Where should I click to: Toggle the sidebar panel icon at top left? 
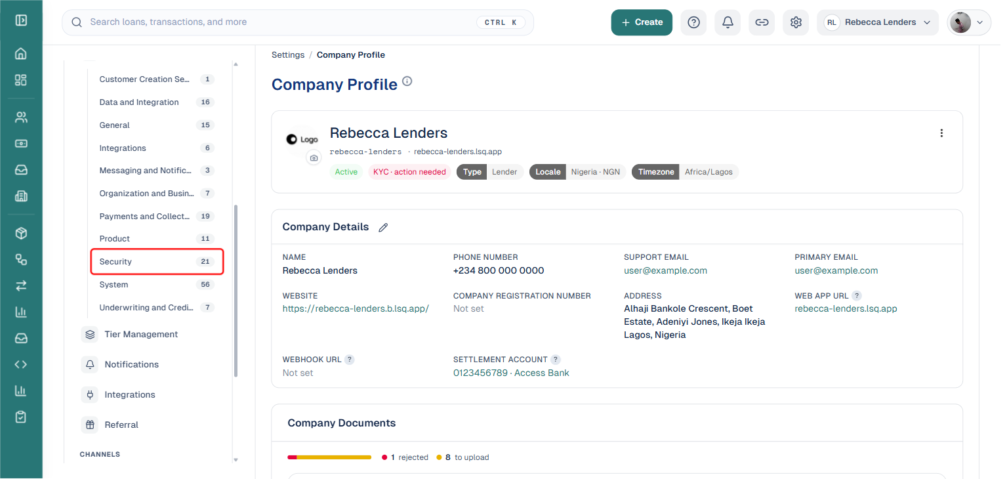(21, 20)
